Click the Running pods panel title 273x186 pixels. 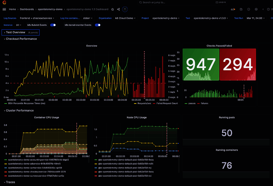(x=227, y=117)
